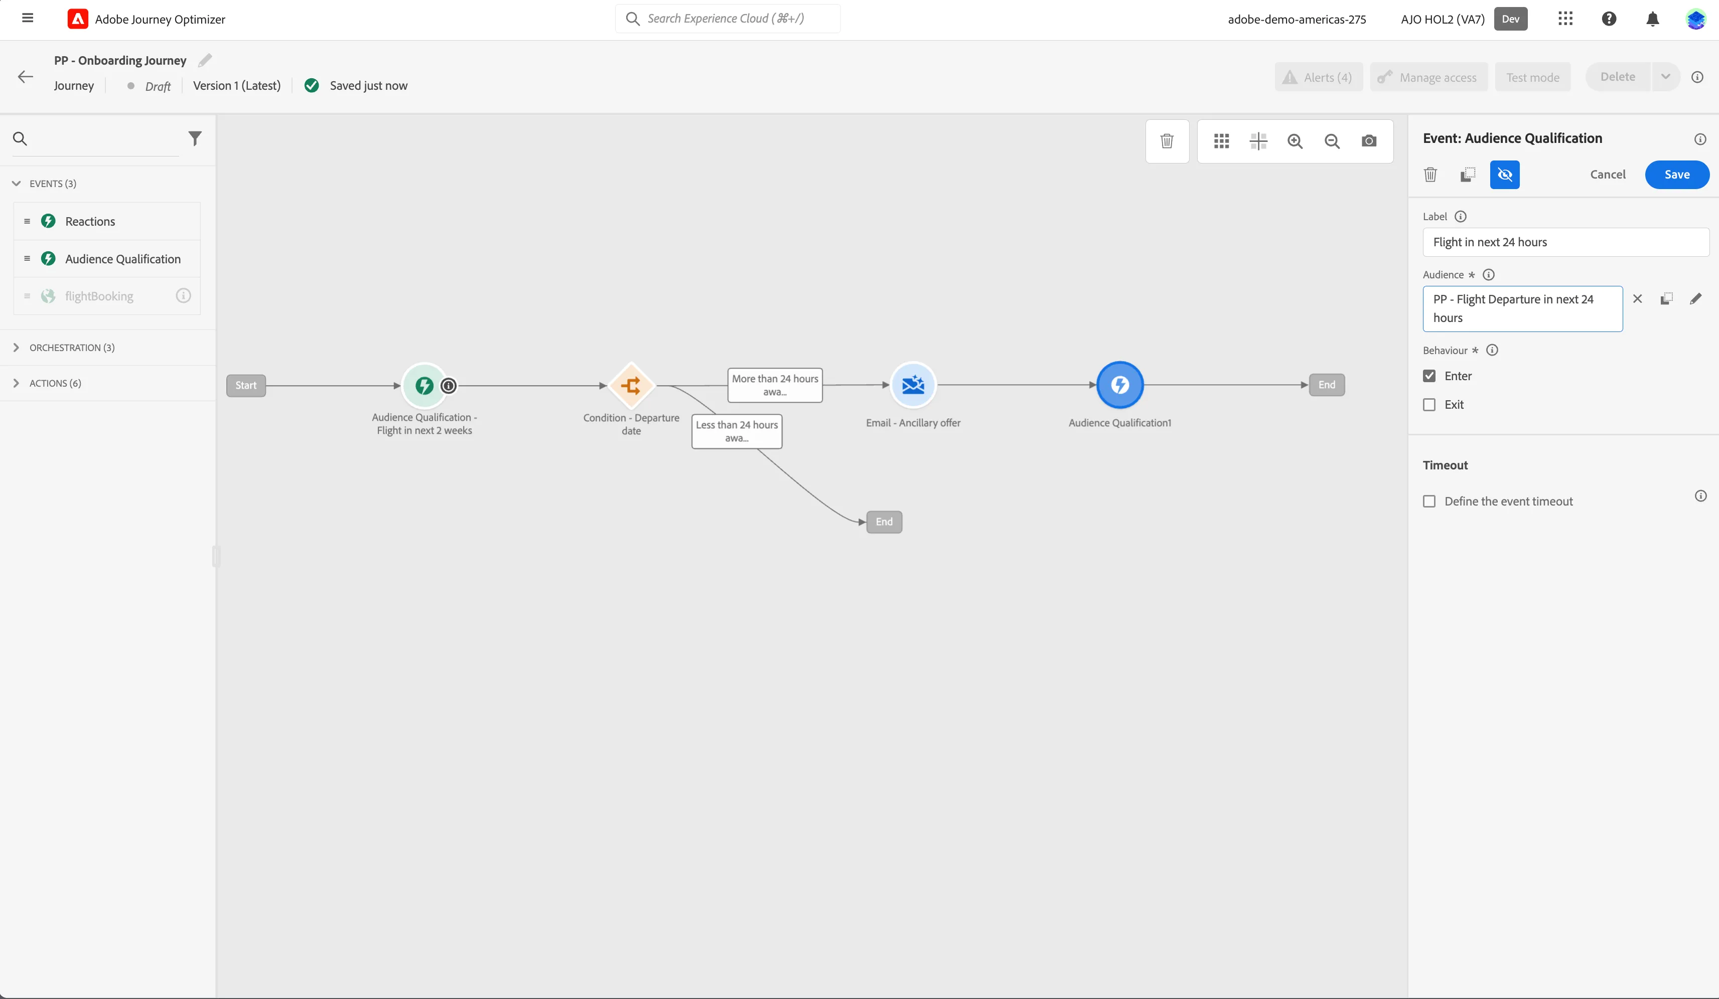Open the Help icon
The height and width of the screenshot is (999, 1719).
point(1609,19)
